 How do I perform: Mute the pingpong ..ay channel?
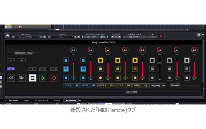[x=152, y=69]
